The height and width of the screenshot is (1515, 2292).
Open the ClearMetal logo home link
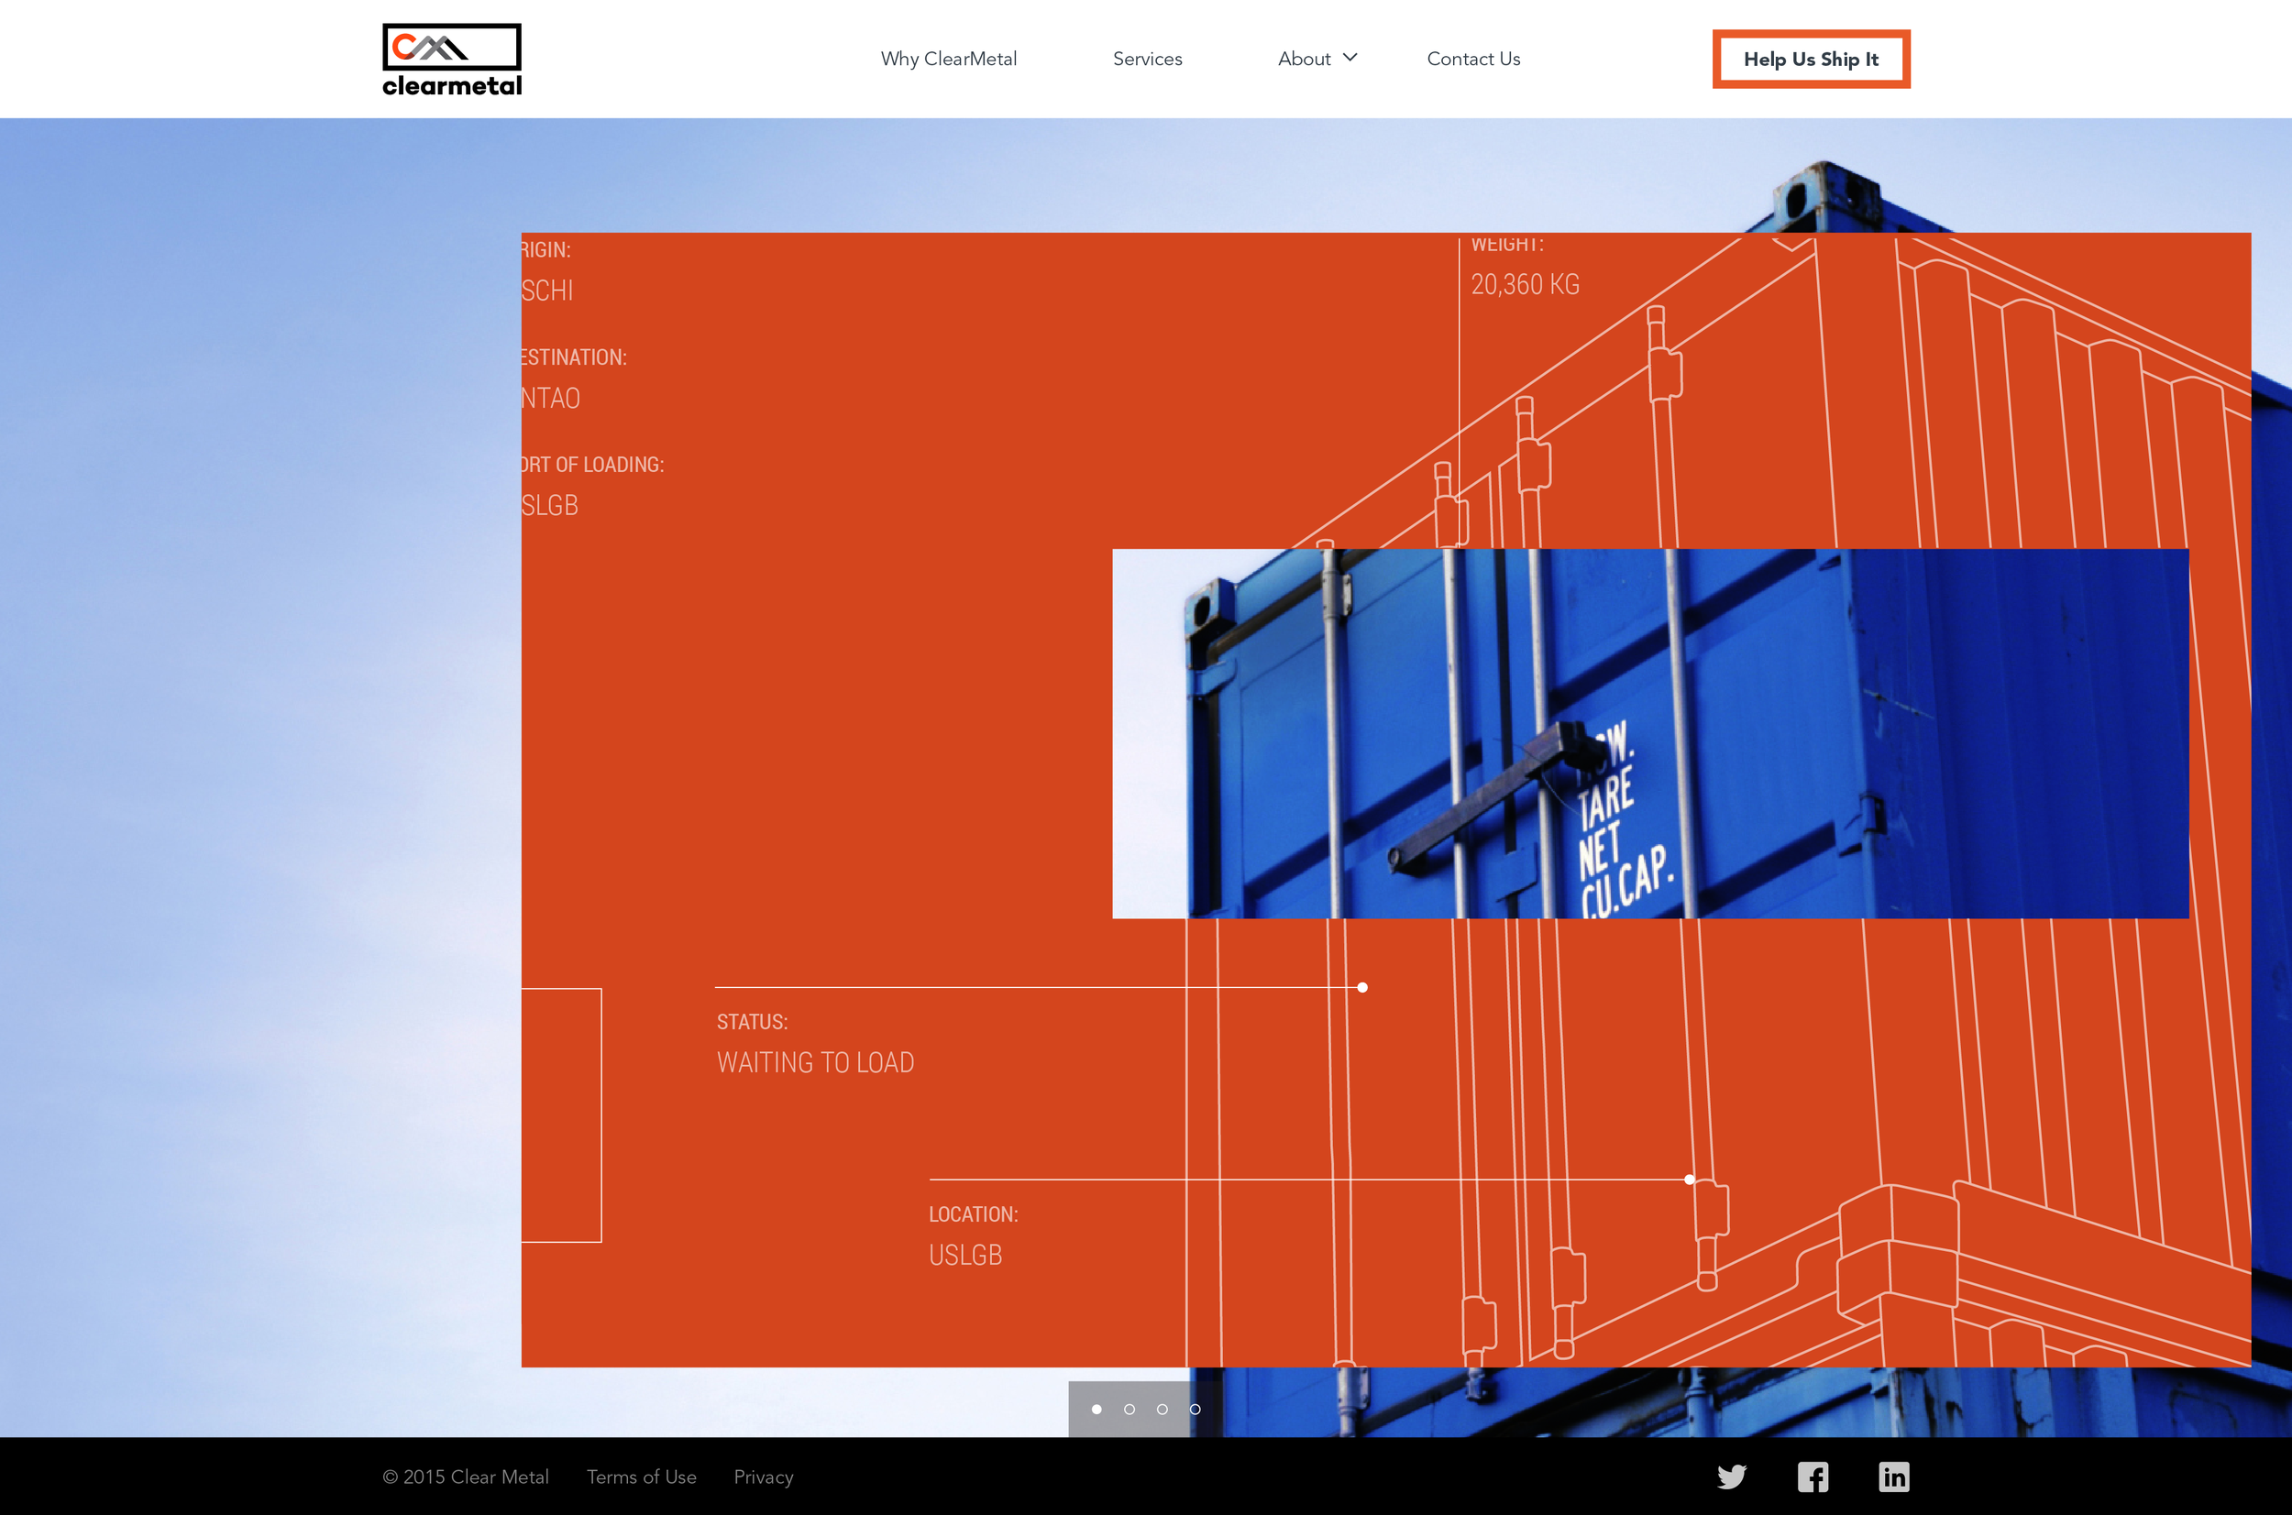[x=451, y=60]
